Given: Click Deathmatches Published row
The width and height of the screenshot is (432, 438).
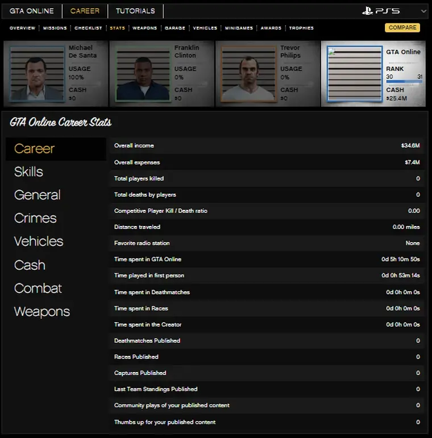Looking at the screenshot, I should point(267,341).
